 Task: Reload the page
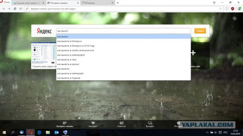click(x=15, y=9)
